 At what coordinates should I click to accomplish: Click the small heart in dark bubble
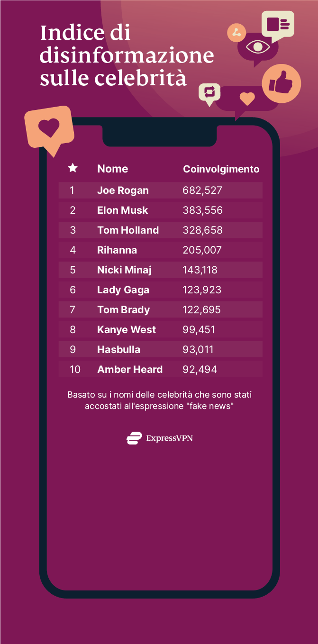247,99
